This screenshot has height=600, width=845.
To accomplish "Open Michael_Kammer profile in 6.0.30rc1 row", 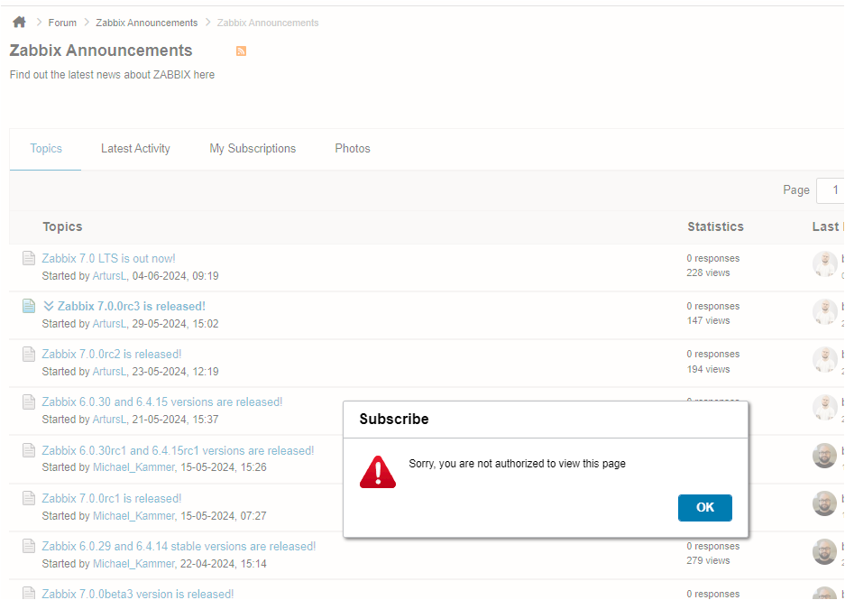I will pyautogui.click(x=134, y=467).
